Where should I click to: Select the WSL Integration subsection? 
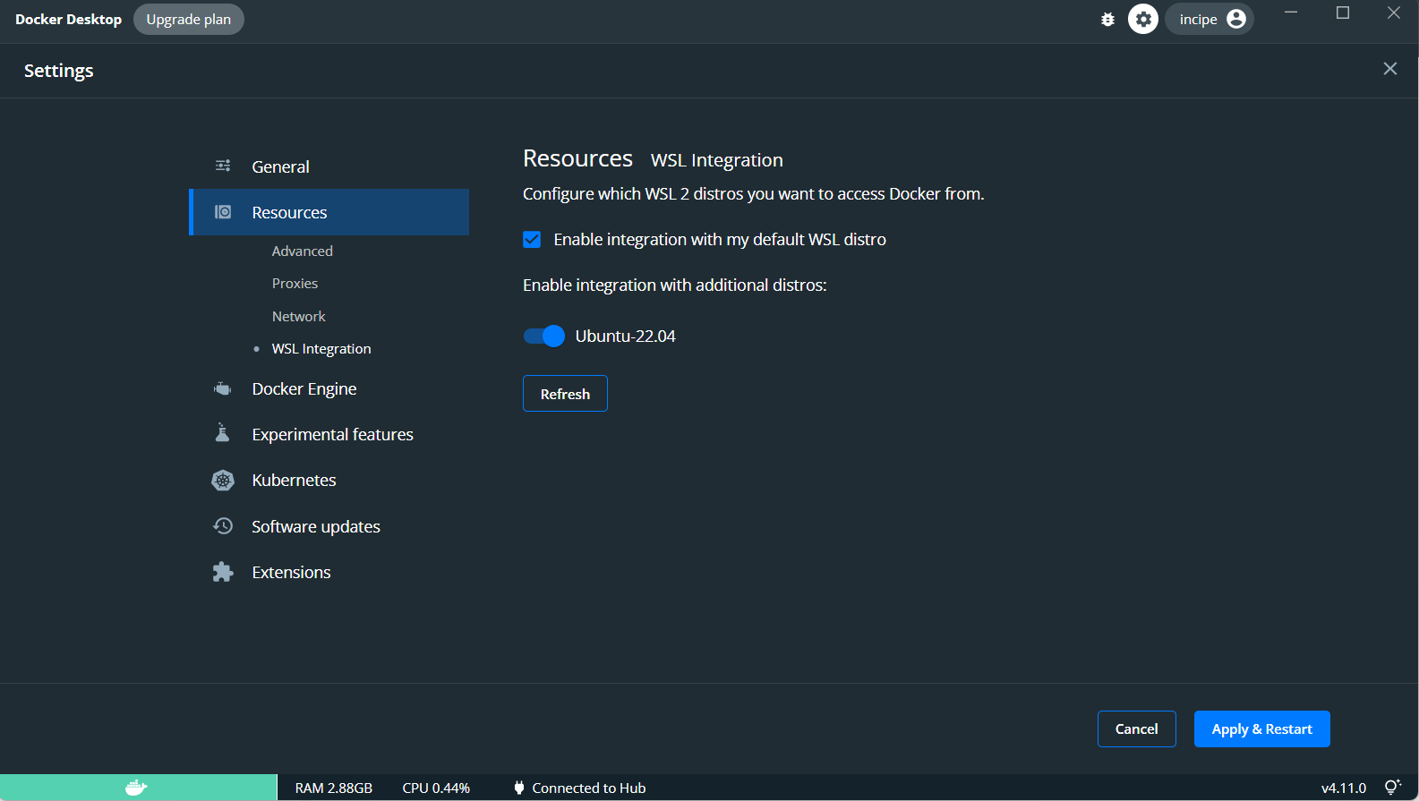tap(321, 349)
